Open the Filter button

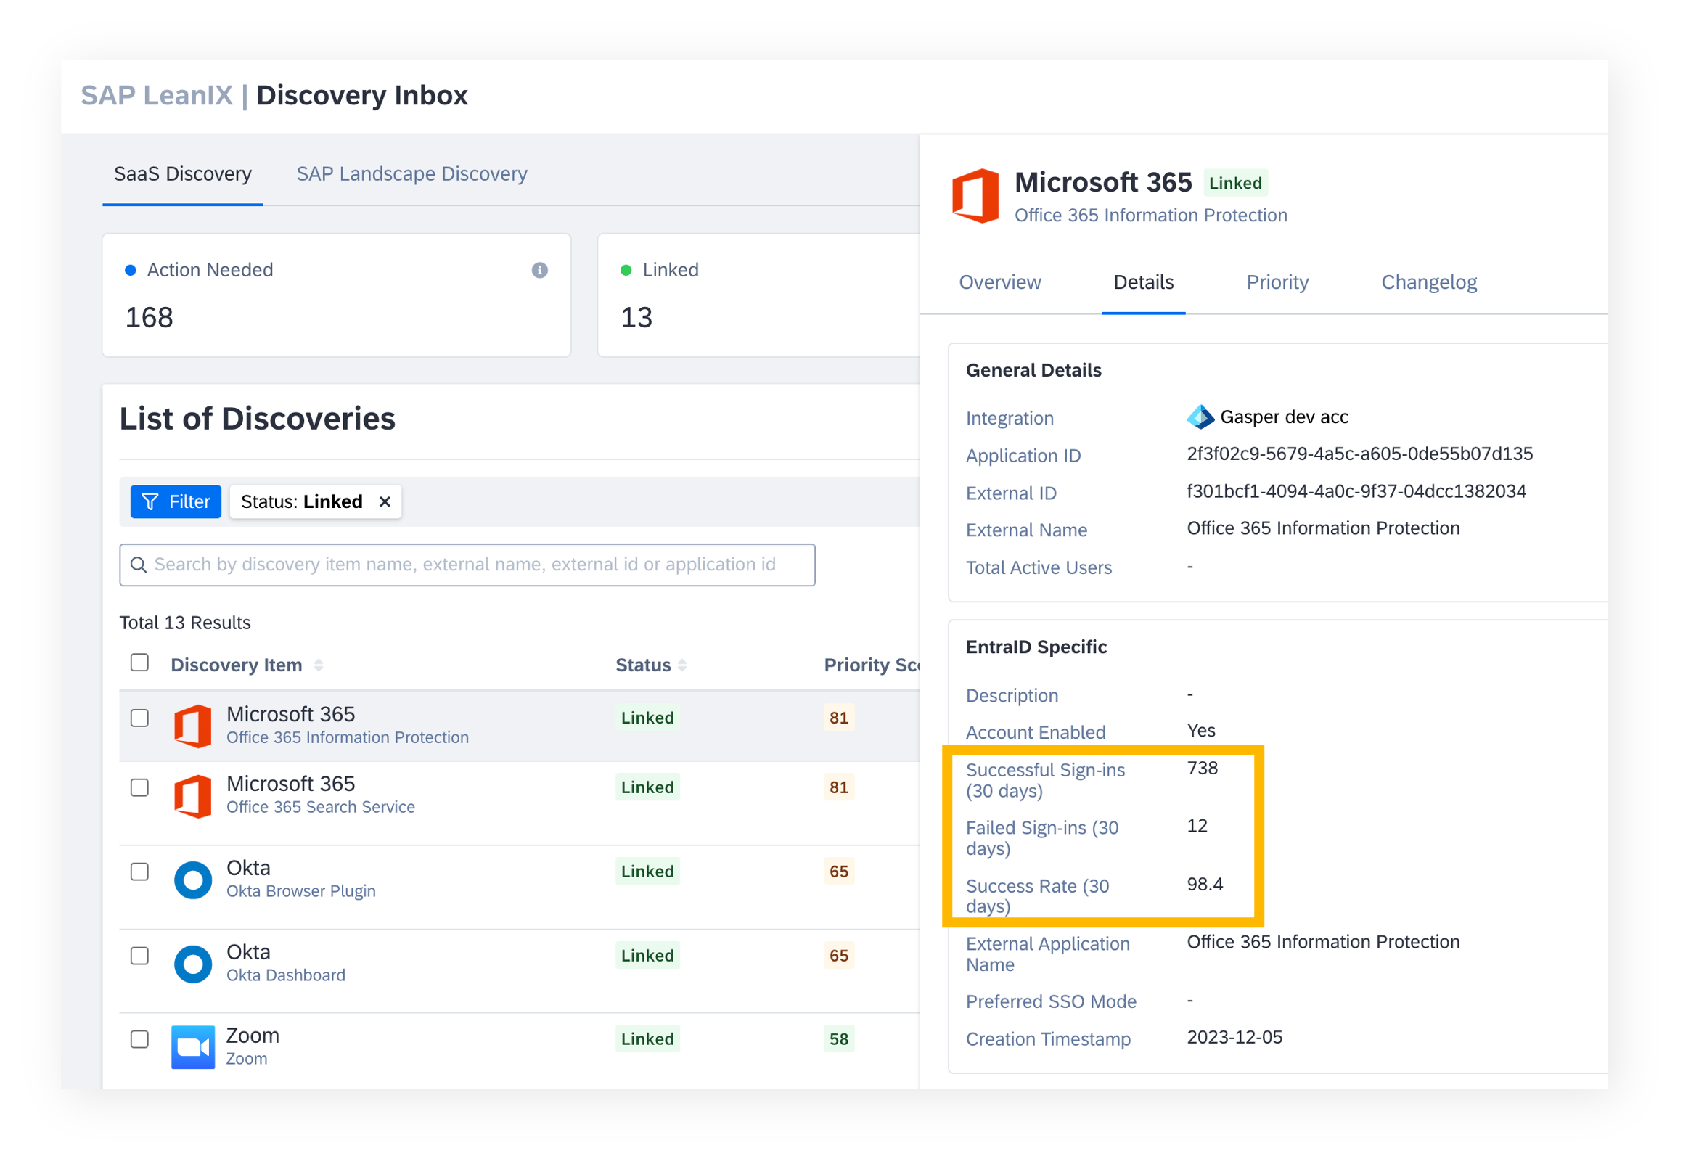(176, 501)
